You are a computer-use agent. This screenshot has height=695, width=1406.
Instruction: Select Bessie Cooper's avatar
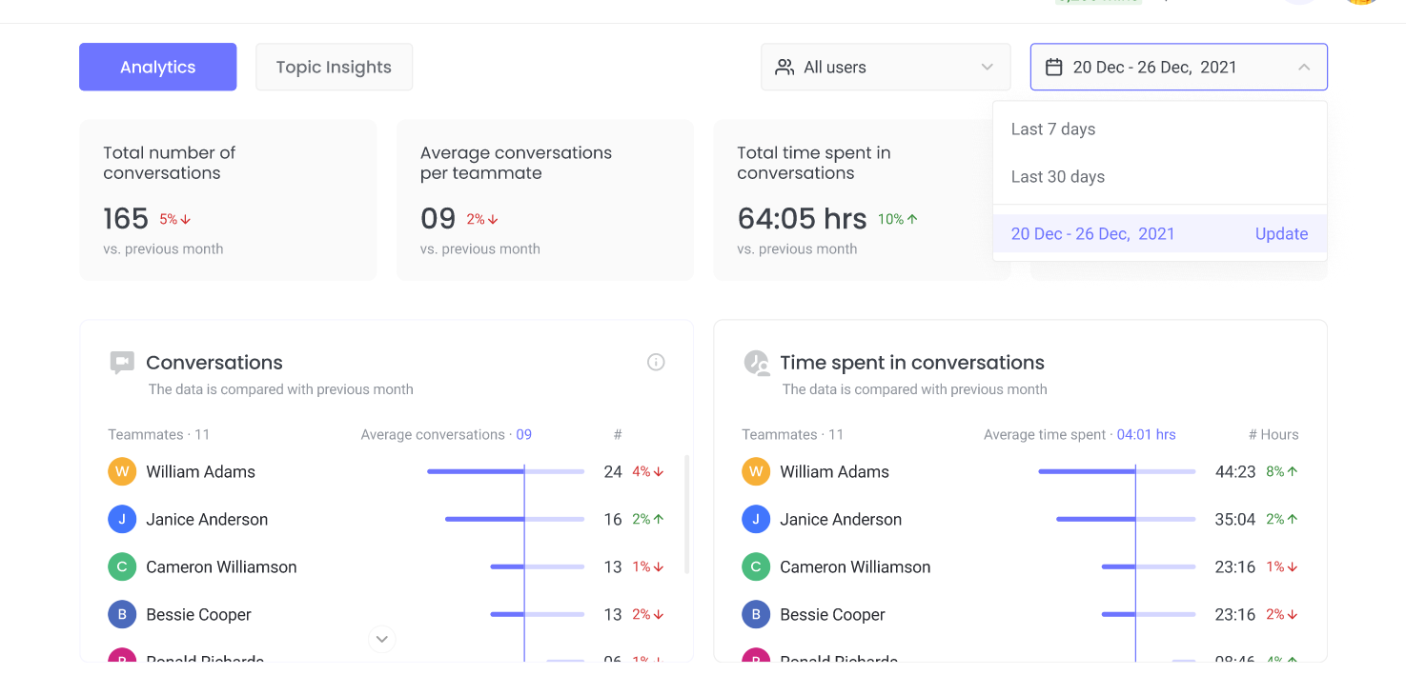tap(121, 614)
